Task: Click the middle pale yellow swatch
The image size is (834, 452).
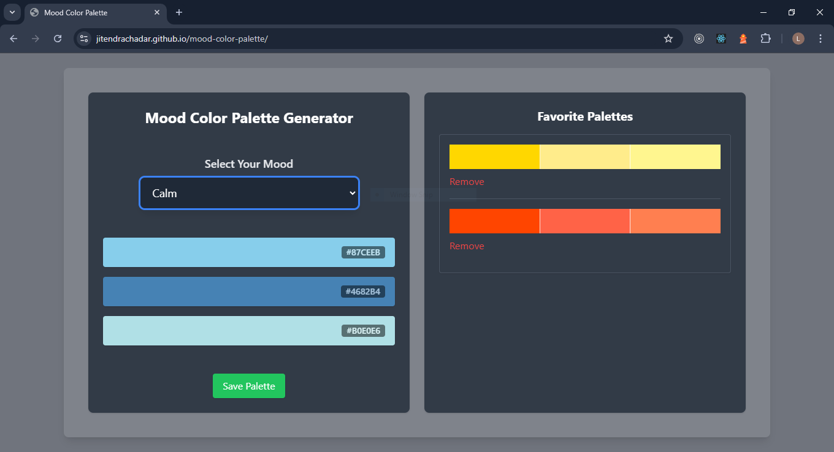Action: pyautogui.click(x=585, y=157)
